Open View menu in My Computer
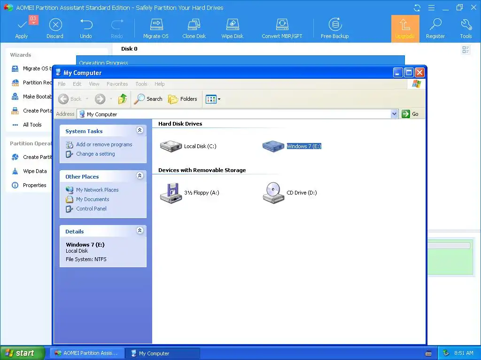Image resolution: width=481 pixels, height=360 pixels. click(x=94, y=84)
